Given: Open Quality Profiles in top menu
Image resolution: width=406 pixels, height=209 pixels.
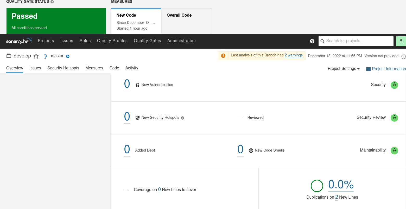Looking at the screenshot, I should click(x=112, y=41).
